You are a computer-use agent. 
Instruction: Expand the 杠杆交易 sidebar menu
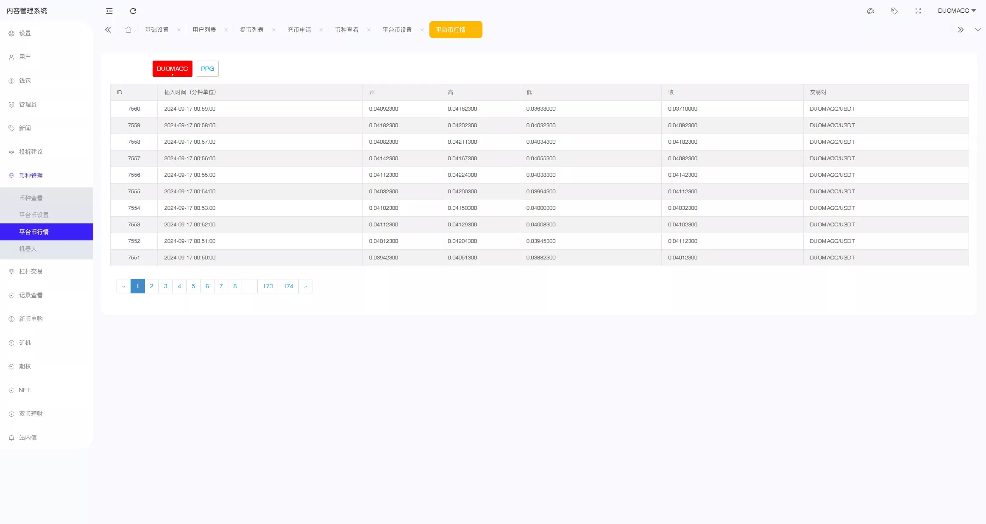(x=31, y=271)
